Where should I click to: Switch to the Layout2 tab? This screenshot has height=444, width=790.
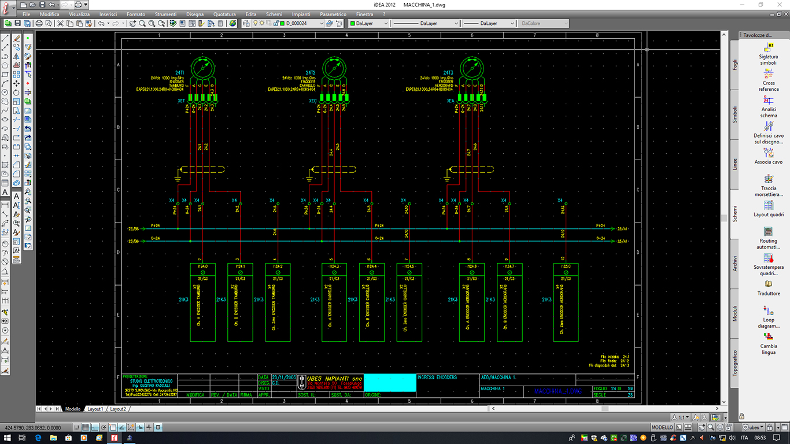coord(118,409)
